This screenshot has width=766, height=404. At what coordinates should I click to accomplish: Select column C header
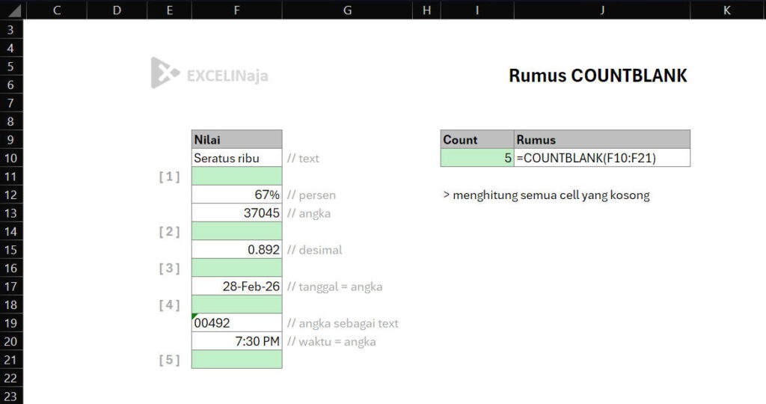(57, 10)
